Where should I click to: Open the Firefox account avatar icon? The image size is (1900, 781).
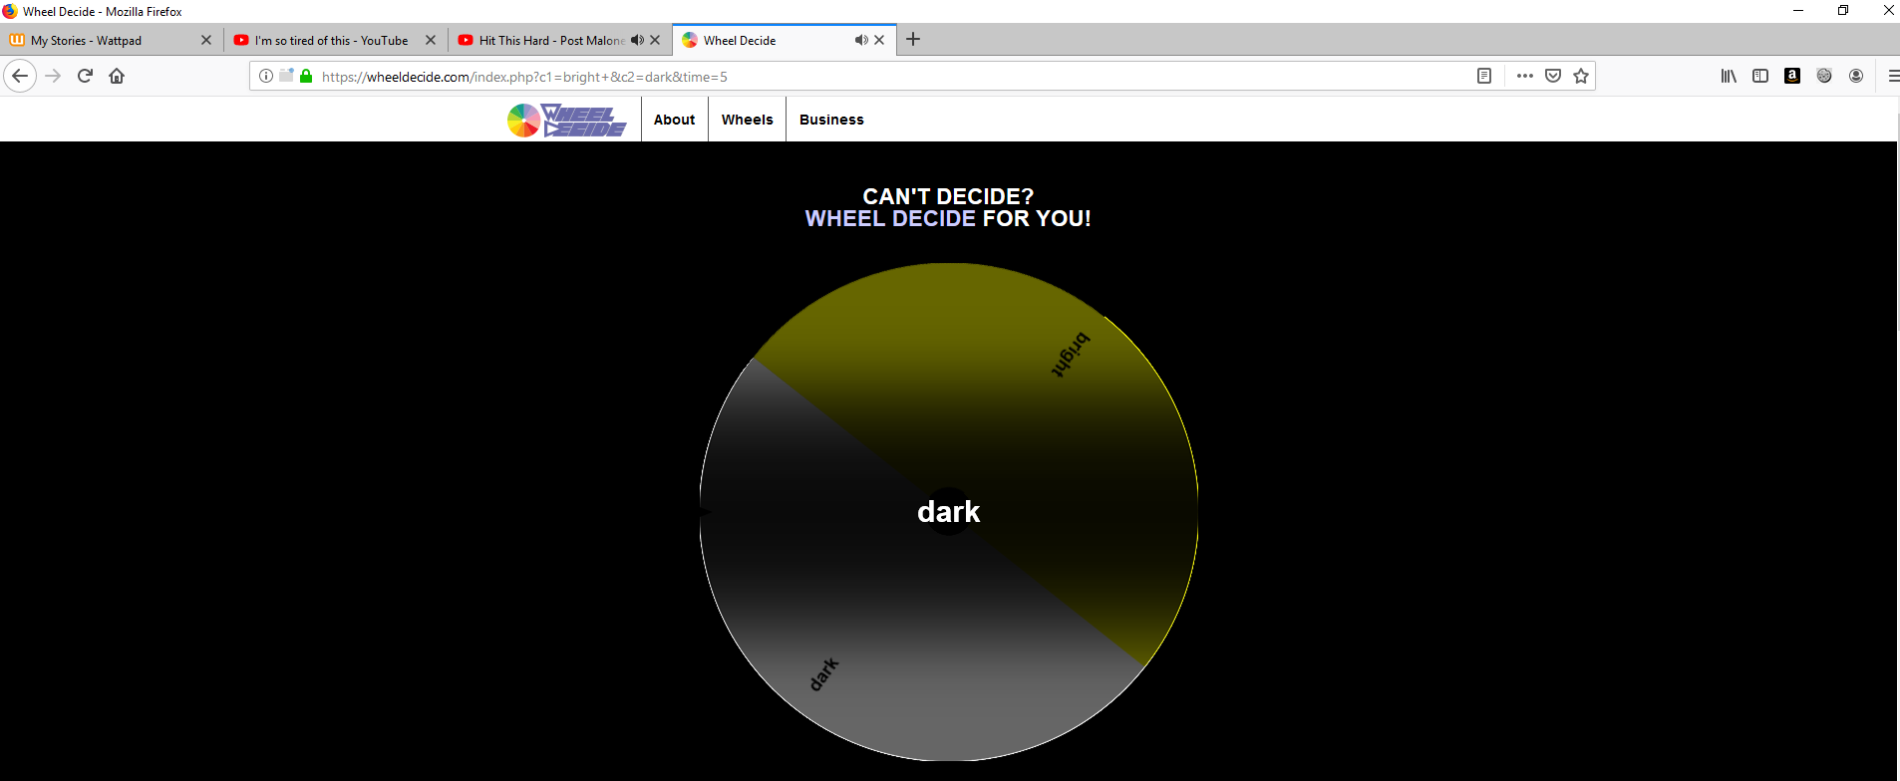[x=1856, y=76]
